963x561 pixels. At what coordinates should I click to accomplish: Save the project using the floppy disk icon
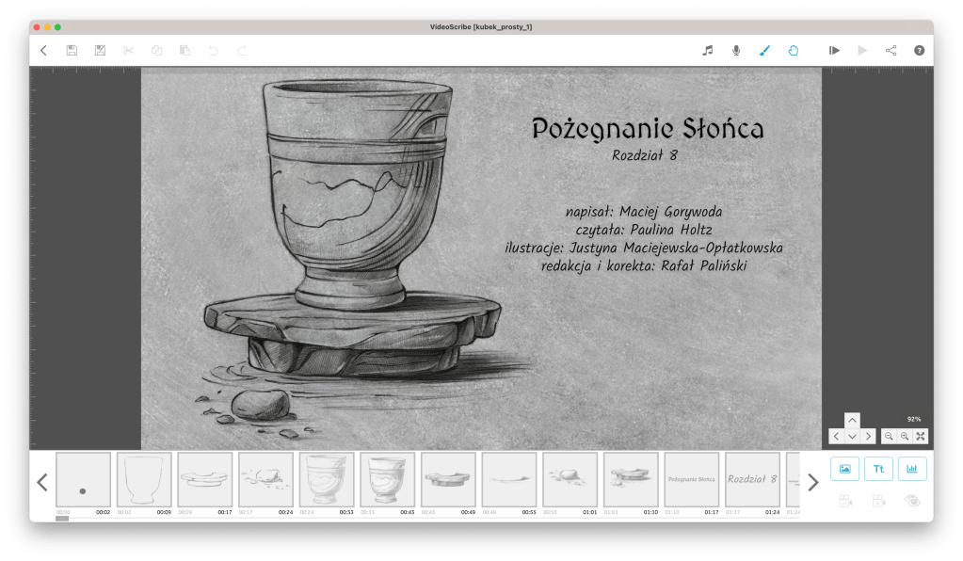click(72, 51)
